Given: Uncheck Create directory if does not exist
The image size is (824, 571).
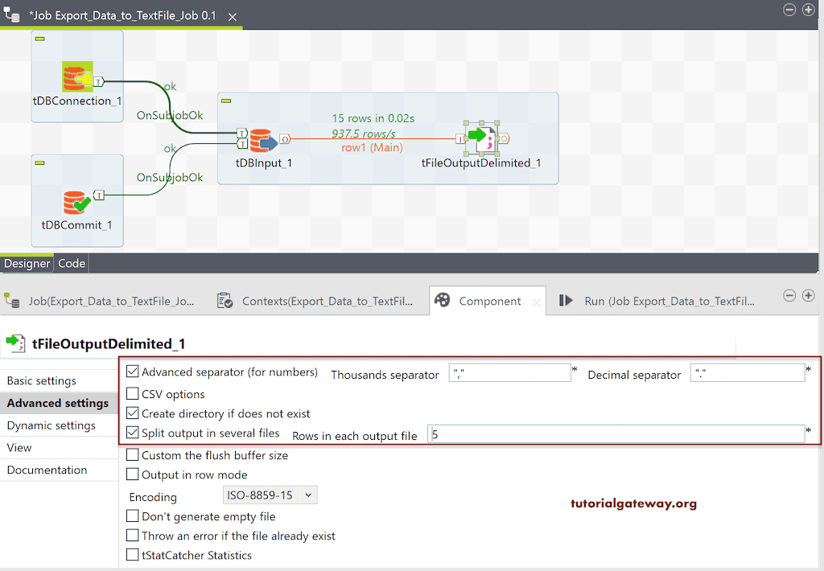Looking at the screenshot, I should (134, 414).
